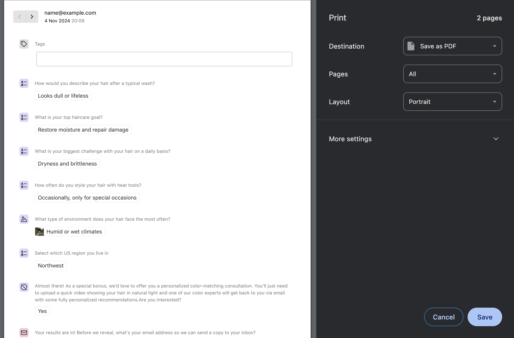Select the Northwest answer chip
514x338 pixels.
pos(51,265)
